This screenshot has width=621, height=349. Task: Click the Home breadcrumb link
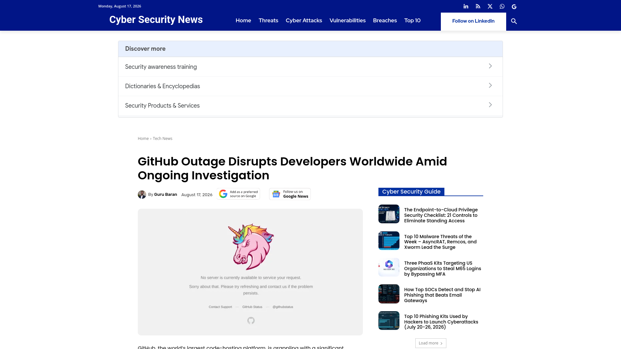tap(143, 139)
